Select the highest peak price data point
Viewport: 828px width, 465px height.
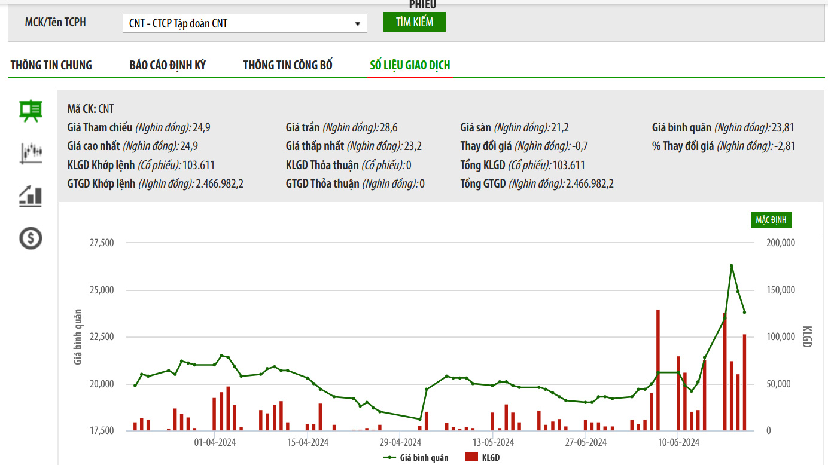[731, 265]
